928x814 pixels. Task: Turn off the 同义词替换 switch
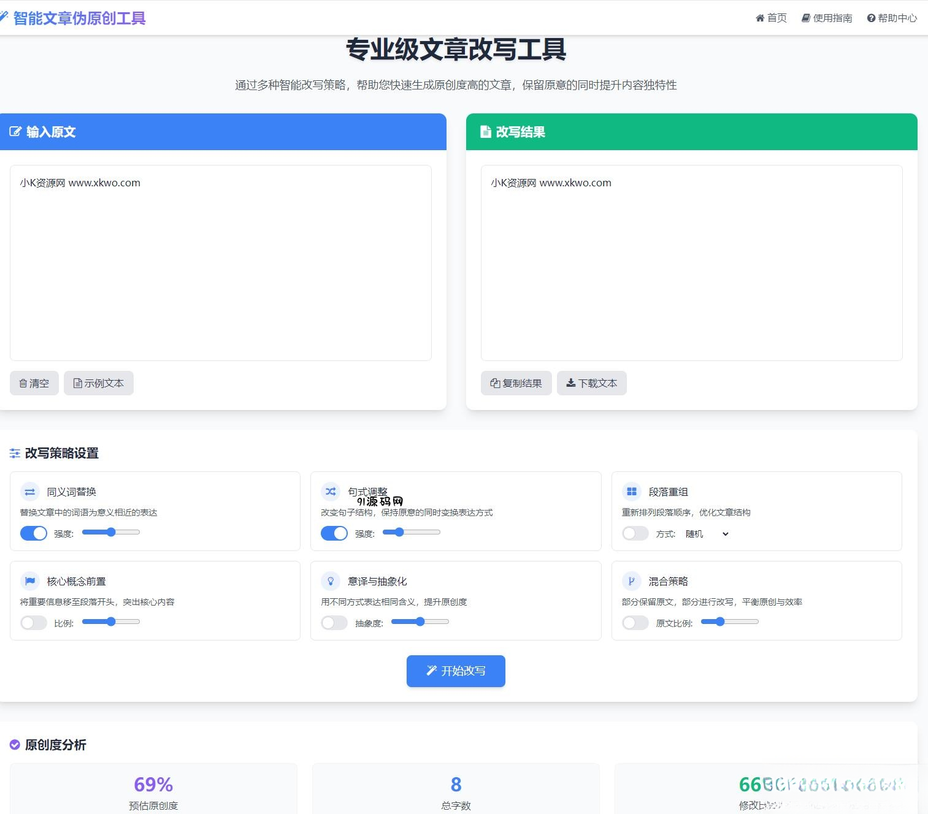pyautogui.click(x=34, y=533)
